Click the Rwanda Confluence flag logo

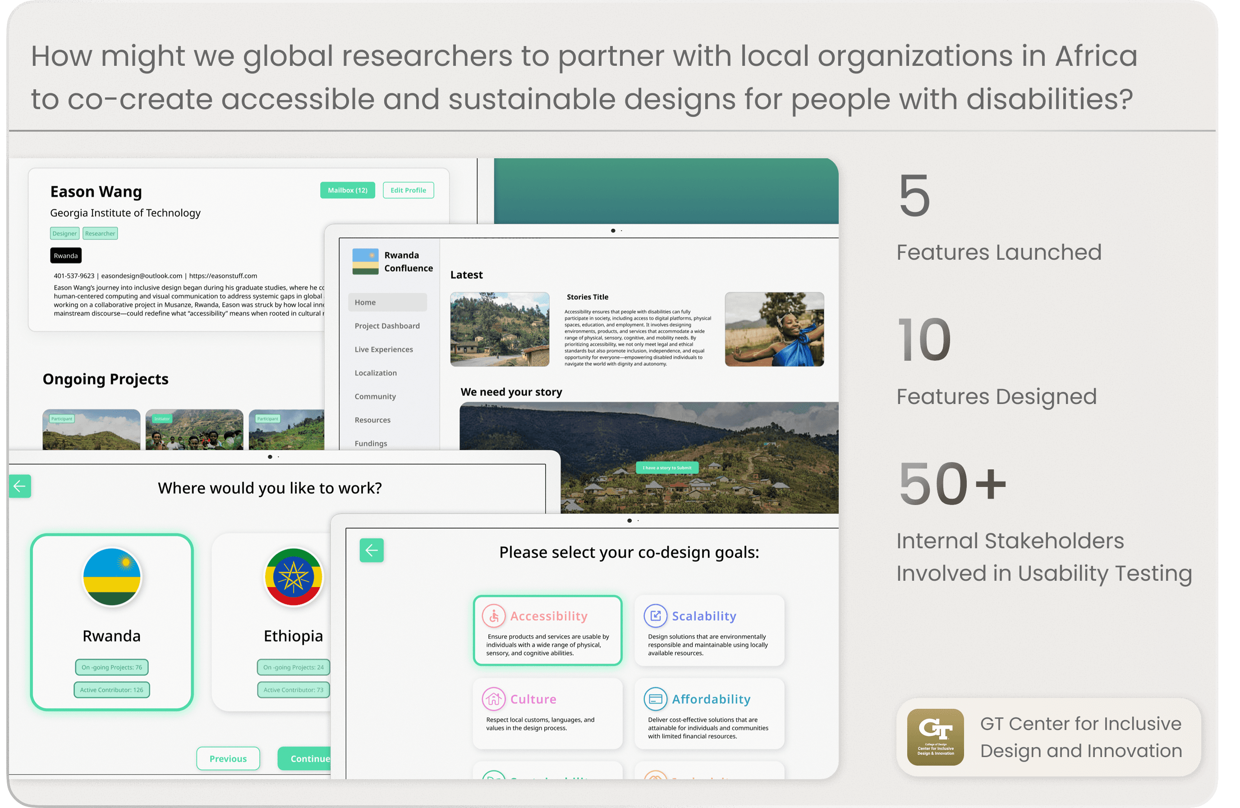click(x=365, y=262)
